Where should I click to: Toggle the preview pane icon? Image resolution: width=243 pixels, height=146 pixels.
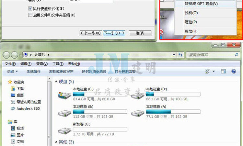tap(223, 71)
